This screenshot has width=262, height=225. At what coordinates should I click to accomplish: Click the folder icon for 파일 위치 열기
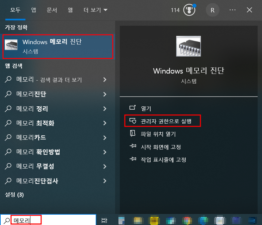pyautogui.click(x=133, y=133)
